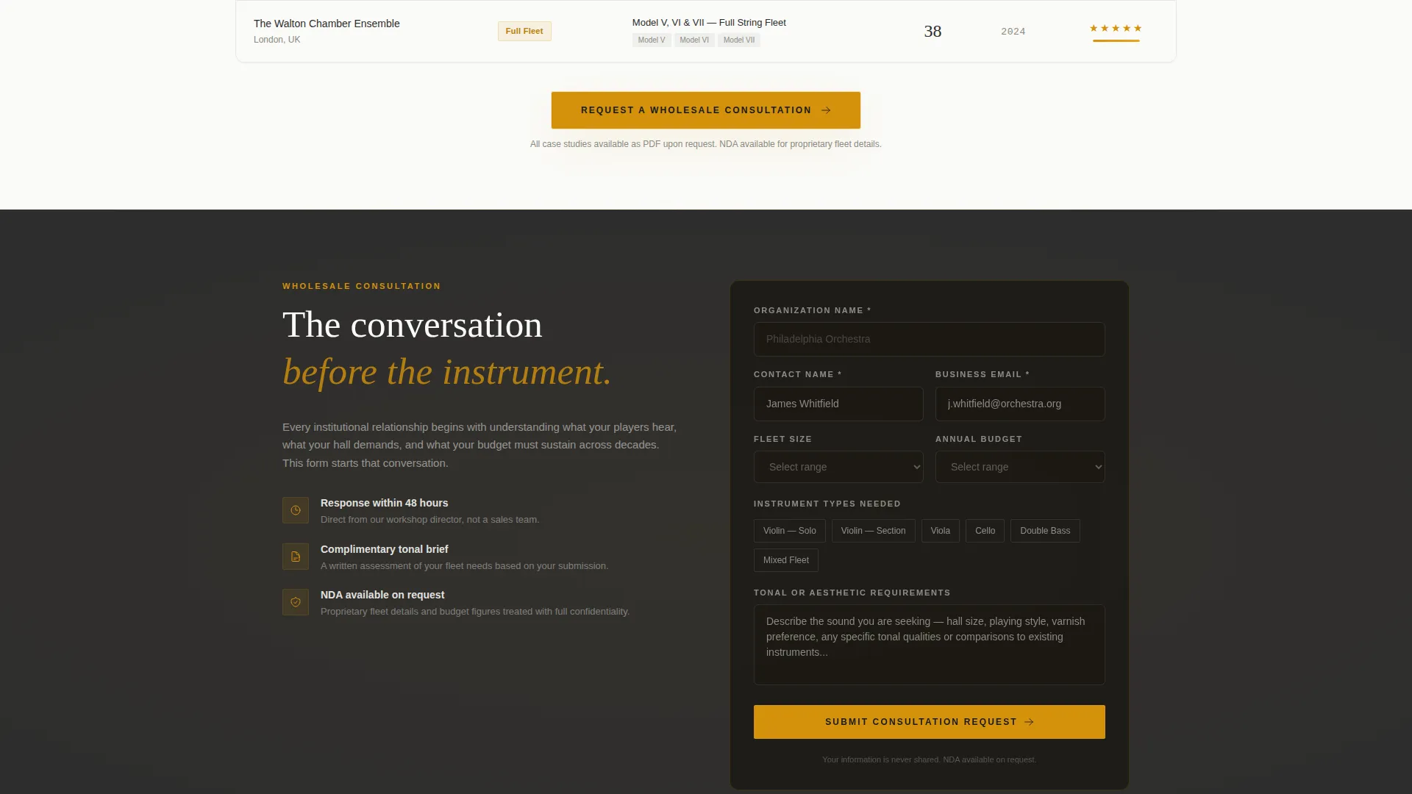The image size is (1412, 794).
Task: Click Model V, VI & VII — Full String Fleet text
Action: [709, 23]
